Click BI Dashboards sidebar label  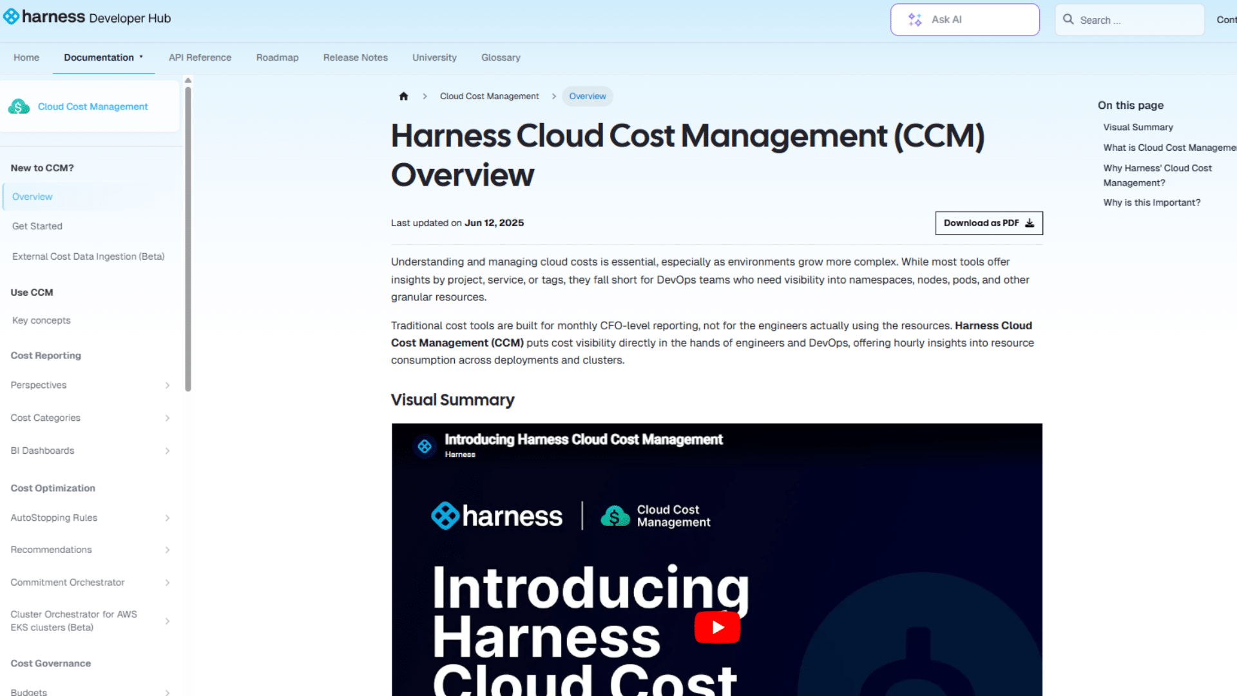tap(43, 451)
